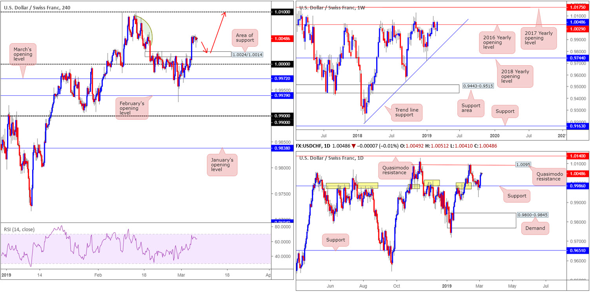The image size is (590, 292).
Task: Click the blue 0.99720 price label
Action: tap(282, 79)
